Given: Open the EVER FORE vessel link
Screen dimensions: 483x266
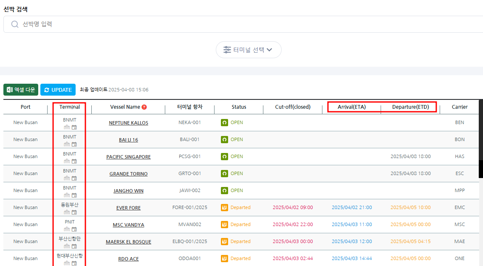Looking at the screenshot, I should point(128,208).
